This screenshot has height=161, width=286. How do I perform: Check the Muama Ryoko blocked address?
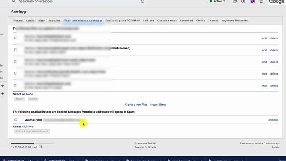[16, 119]
